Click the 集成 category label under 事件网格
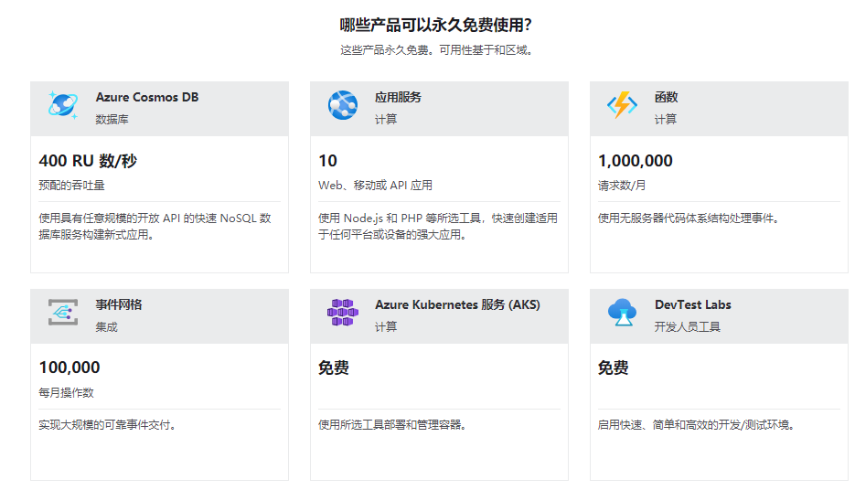 tap(106, 326)
